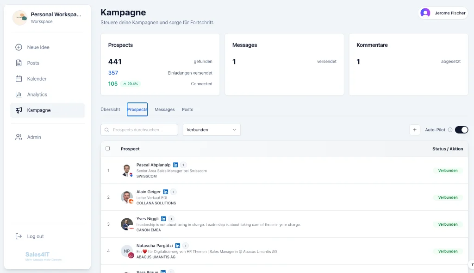
Task: Open Posts from the sidebar
Action: 33,63
